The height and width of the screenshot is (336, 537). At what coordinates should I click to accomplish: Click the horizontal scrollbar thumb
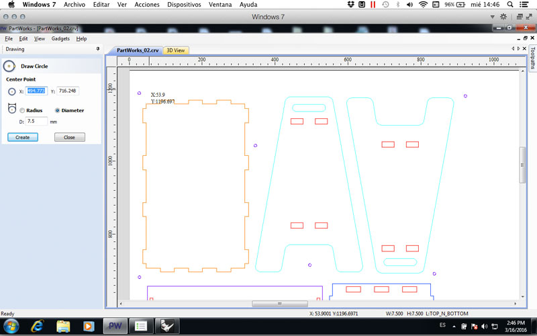point(280,304)
